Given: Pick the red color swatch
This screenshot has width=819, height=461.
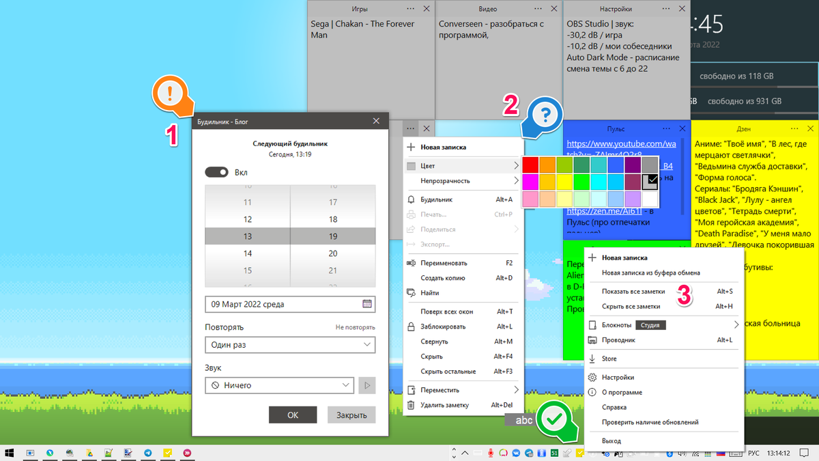Looking at the screenshot, I should 530,165.
